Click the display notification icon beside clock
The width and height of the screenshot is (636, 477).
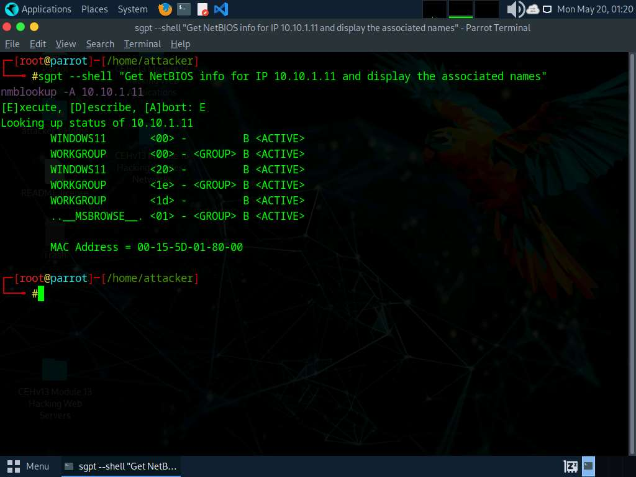pyautogui.click(x=547, y=9)
